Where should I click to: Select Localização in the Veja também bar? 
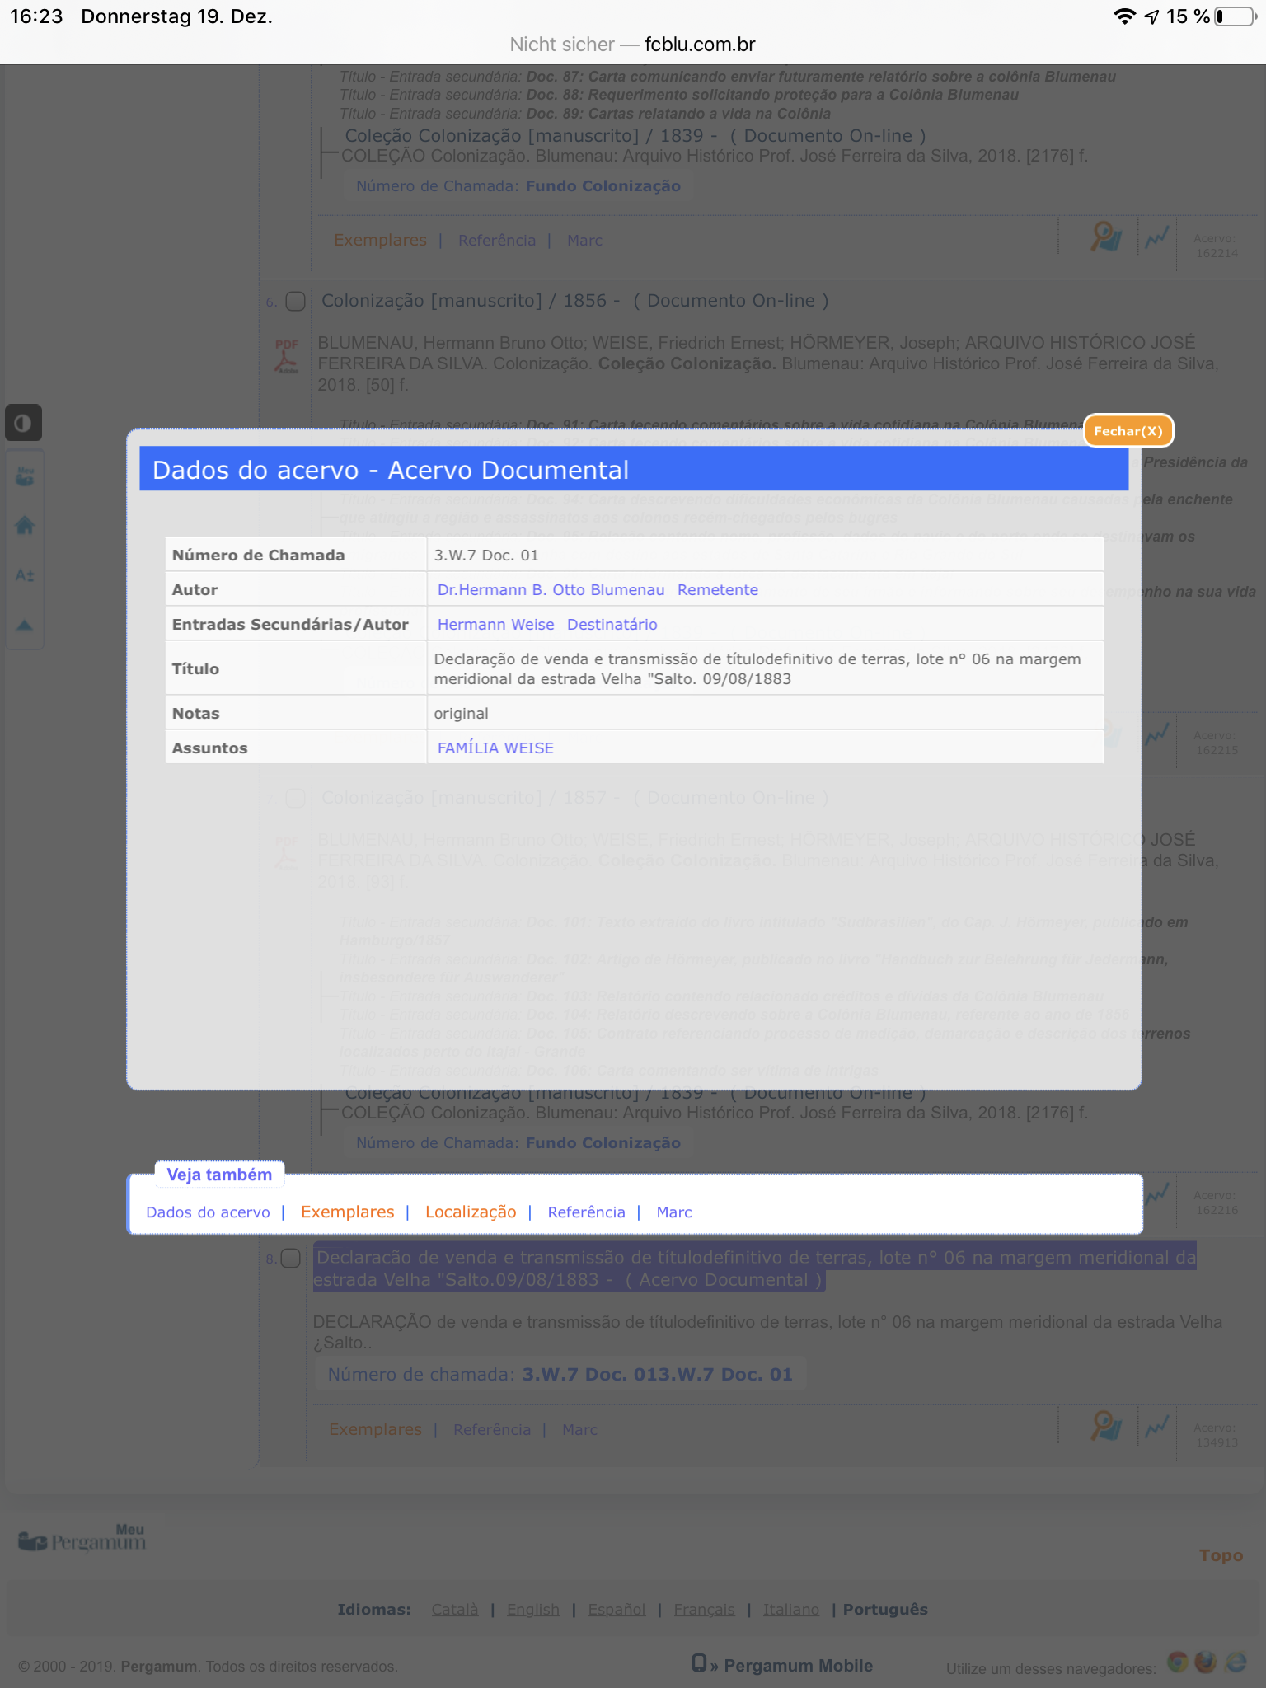(x=471, y=1212)
